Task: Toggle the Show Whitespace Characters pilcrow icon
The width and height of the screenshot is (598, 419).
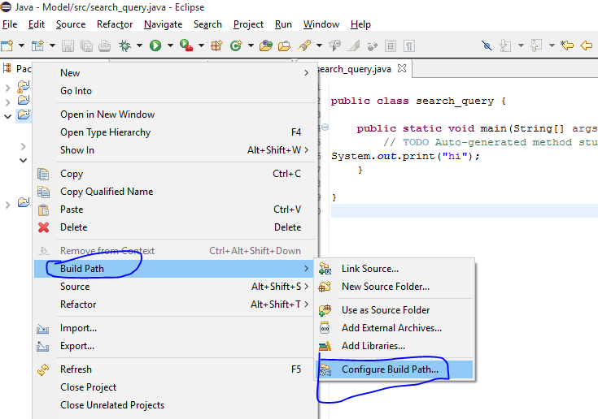Action: pos(409,46)
